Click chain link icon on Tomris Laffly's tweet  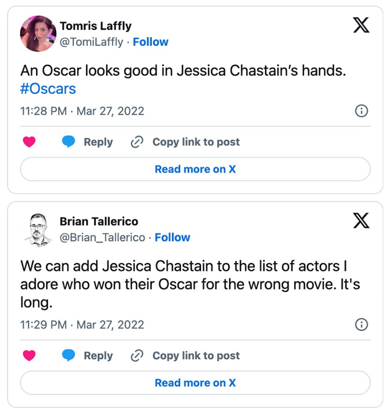coord(137,142)
